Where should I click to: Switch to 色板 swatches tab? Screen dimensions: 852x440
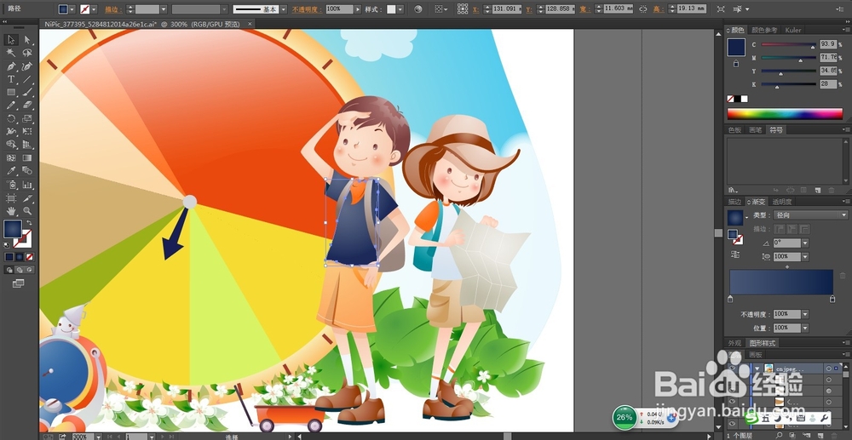click(734, 130)
